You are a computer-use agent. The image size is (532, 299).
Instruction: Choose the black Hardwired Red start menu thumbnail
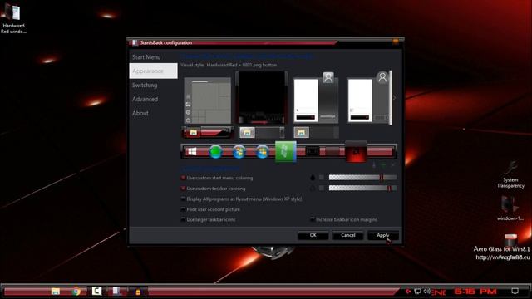262,98
